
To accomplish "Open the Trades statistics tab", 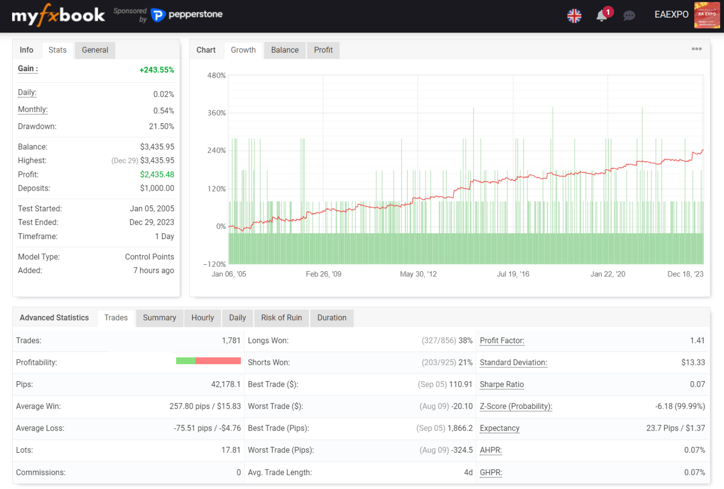I will point(116,318).
